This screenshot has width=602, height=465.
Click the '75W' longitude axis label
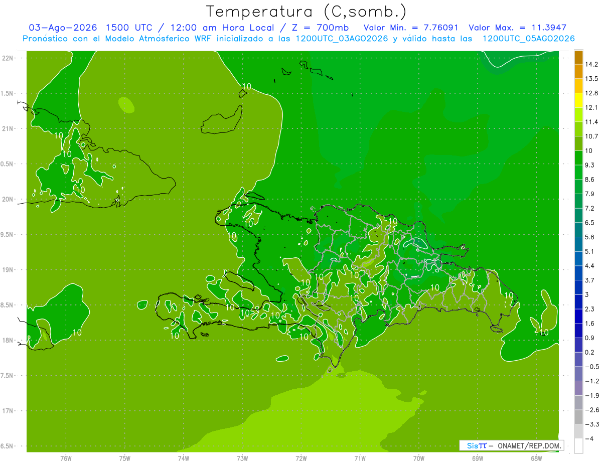click(125, 458)
